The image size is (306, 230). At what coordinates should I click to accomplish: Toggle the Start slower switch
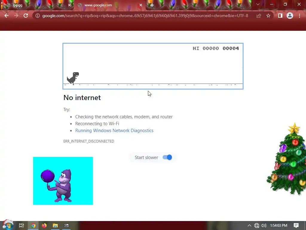[x=167, y=158]
